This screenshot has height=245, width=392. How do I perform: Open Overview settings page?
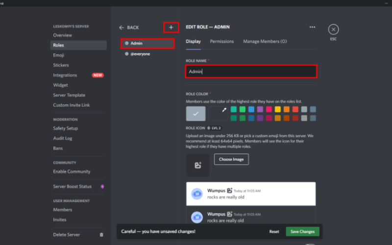coord(78,35)
